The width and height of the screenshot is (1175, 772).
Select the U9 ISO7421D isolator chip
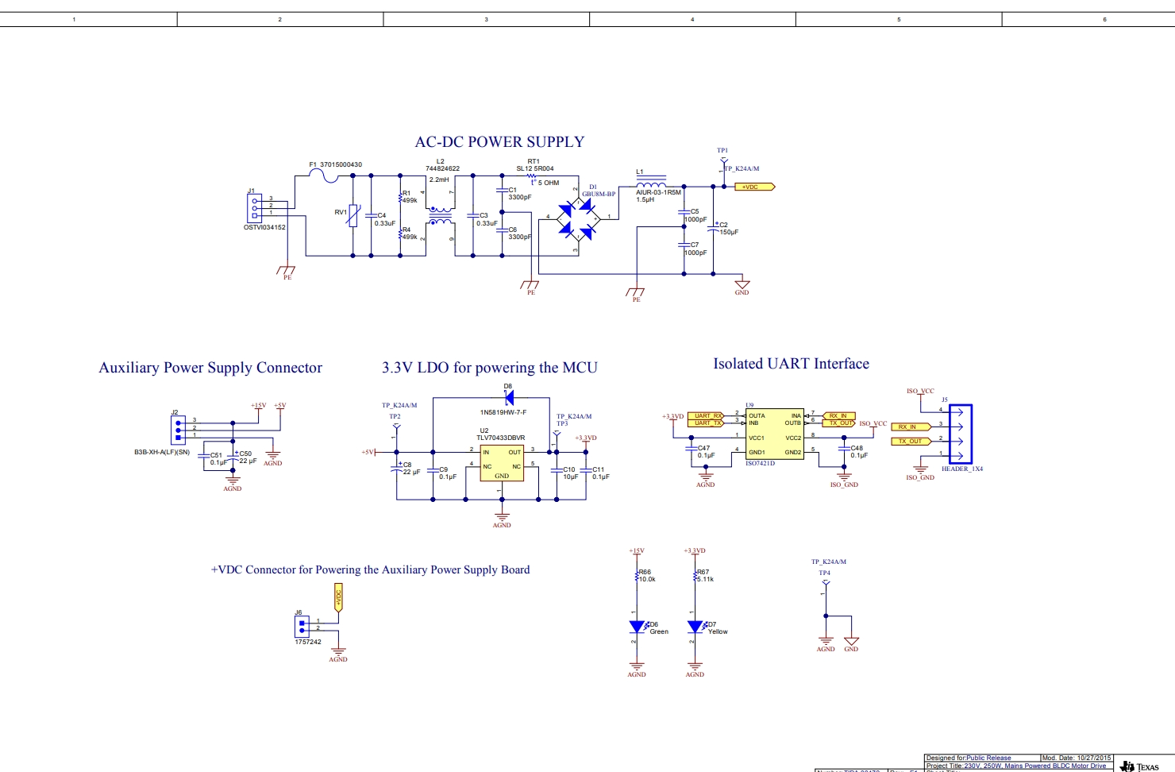click(775, 434)
